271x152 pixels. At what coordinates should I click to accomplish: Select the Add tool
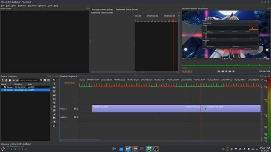point(54,122)
